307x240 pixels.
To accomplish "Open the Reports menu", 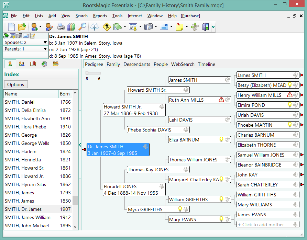I will [100, 16].
